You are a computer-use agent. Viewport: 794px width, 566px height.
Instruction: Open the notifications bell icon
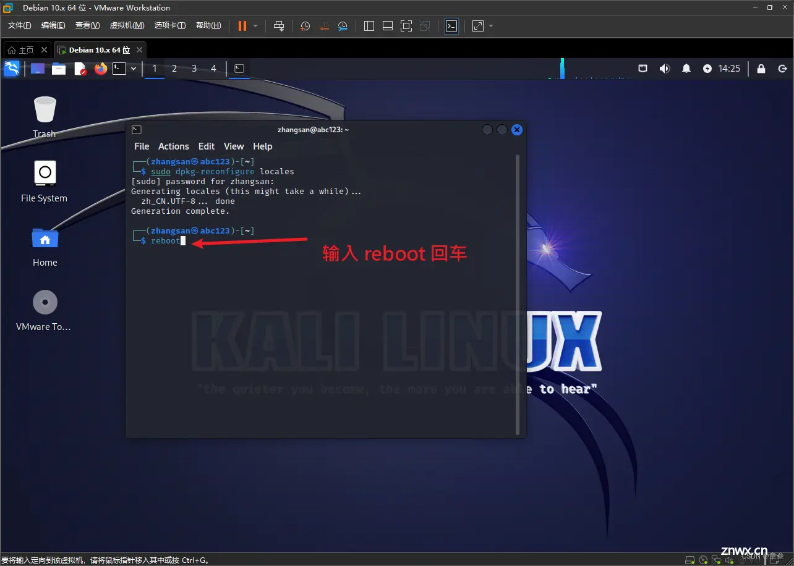[x=686, y=69]
